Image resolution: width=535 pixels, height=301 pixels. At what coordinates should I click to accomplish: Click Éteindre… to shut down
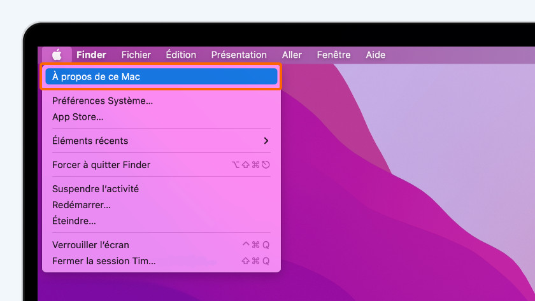click(161, 221)
